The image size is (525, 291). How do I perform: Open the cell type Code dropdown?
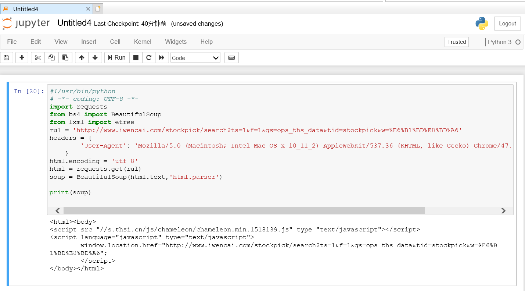pyautogui.click(x=195, y=58)
